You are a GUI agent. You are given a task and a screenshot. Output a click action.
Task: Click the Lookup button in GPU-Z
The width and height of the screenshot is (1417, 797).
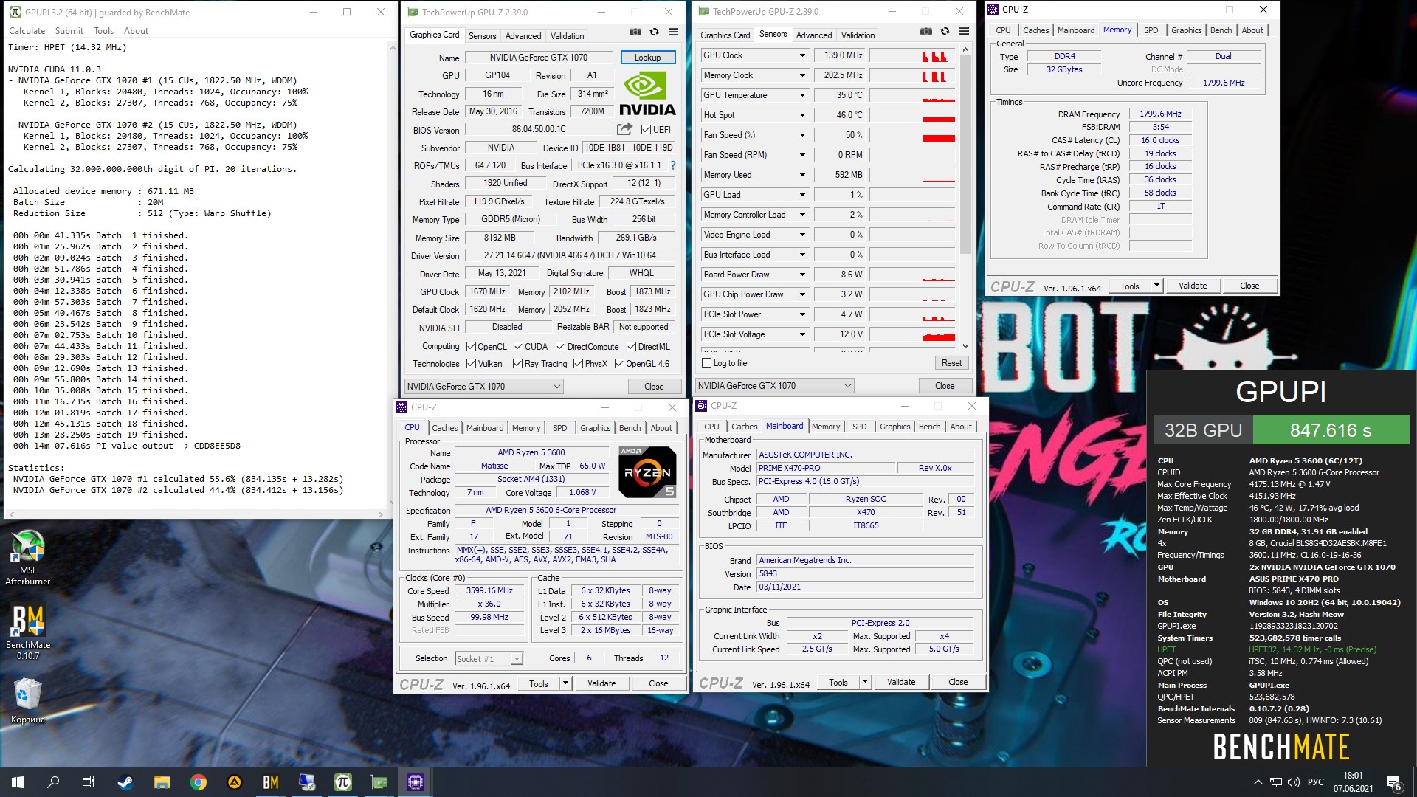click(647, 58)
